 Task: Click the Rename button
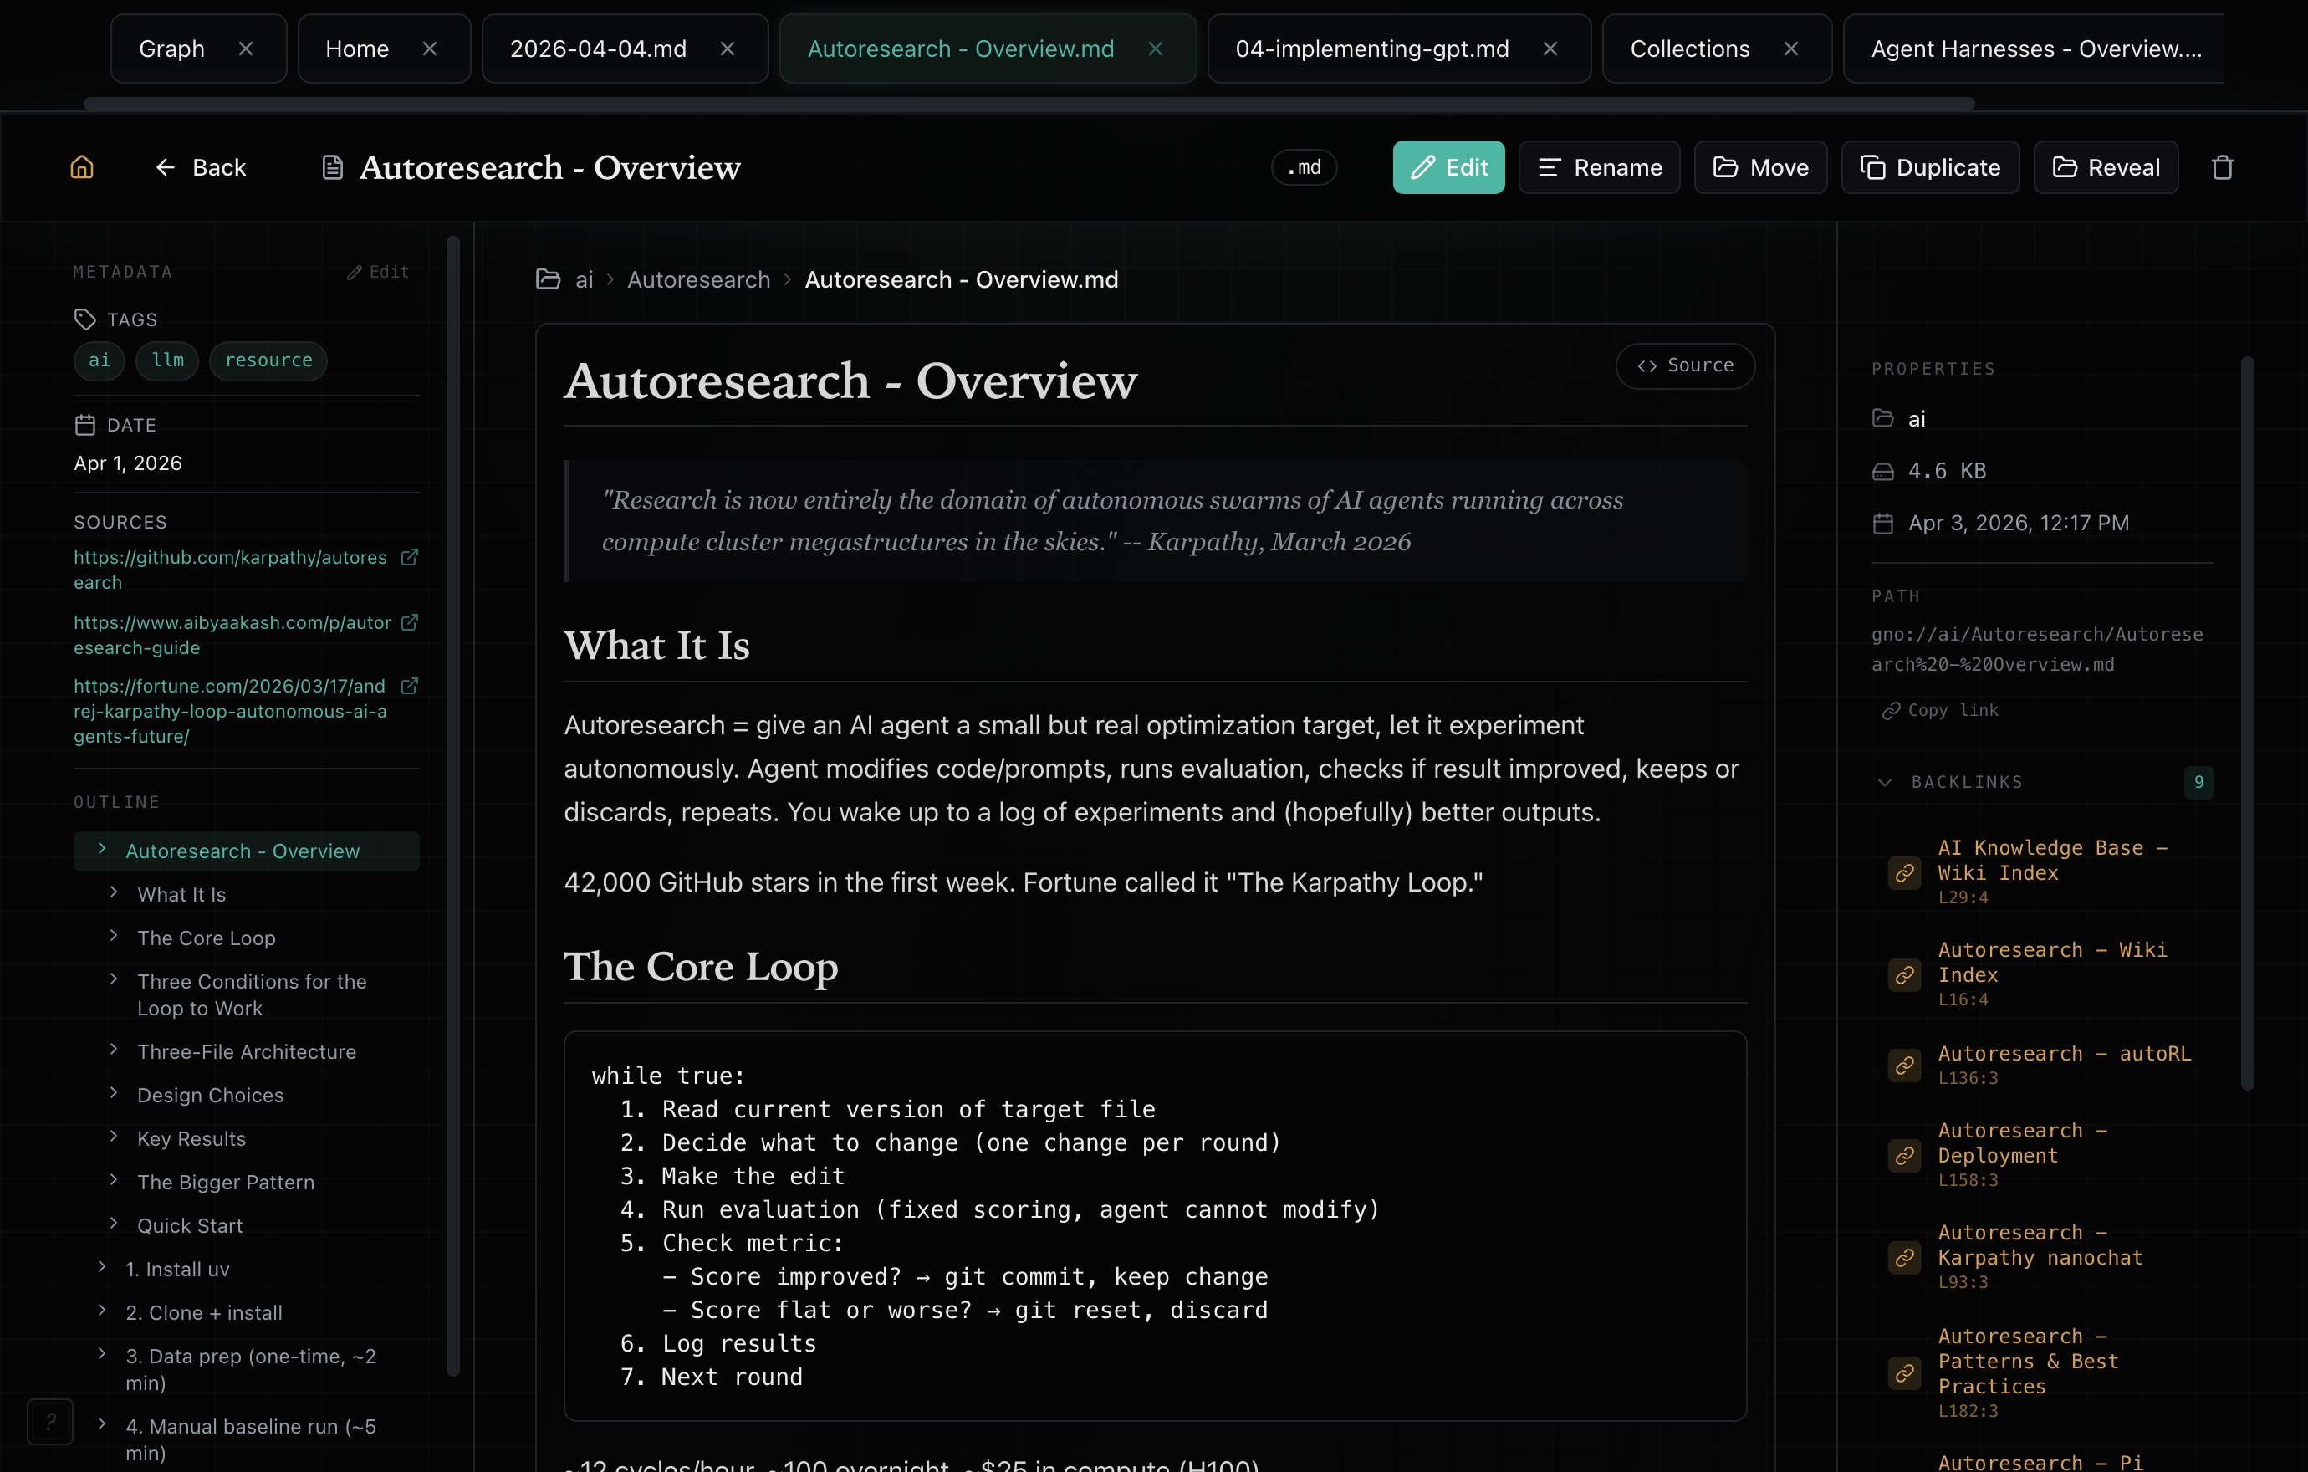click(x=1599, y=168)
